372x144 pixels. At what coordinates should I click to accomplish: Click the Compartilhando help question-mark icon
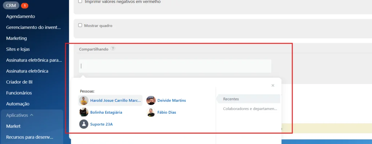[113, 49]
